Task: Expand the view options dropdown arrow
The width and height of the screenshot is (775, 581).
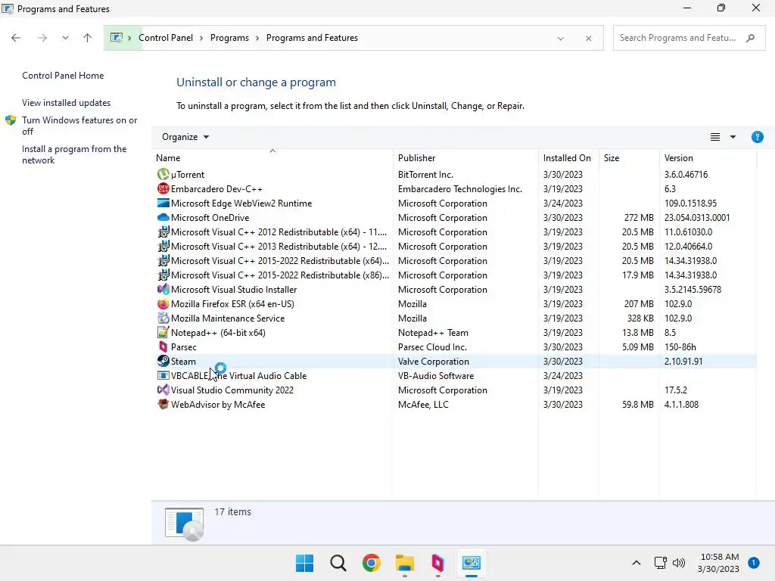Action: point(733,137)
